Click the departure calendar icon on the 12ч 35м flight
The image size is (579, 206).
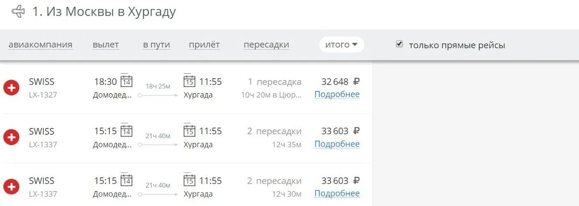click(126, 131)
